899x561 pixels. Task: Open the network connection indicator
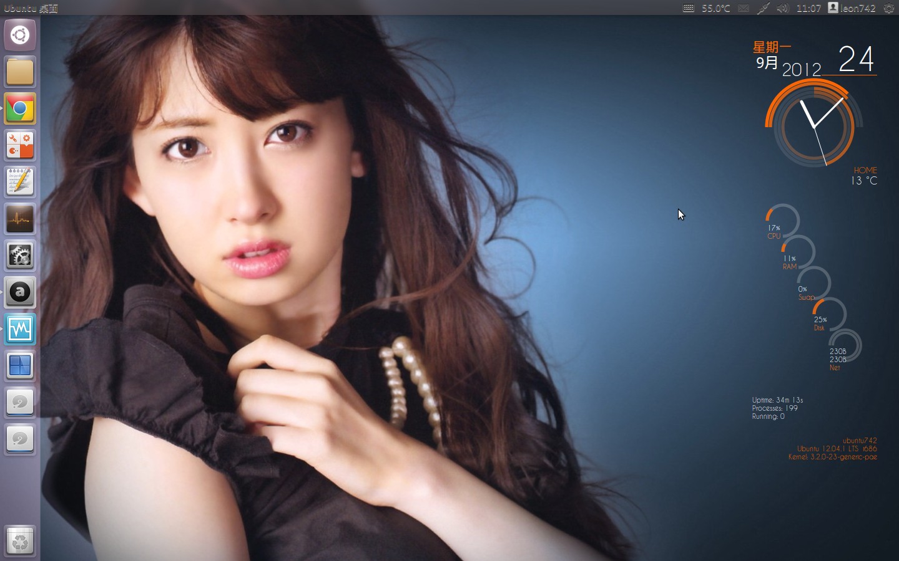763,8
